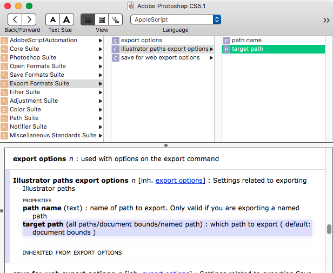This screenshot has width=333, height=273.
Task: Show hidden toolbar items via double chevron
Action: [326, 20]
